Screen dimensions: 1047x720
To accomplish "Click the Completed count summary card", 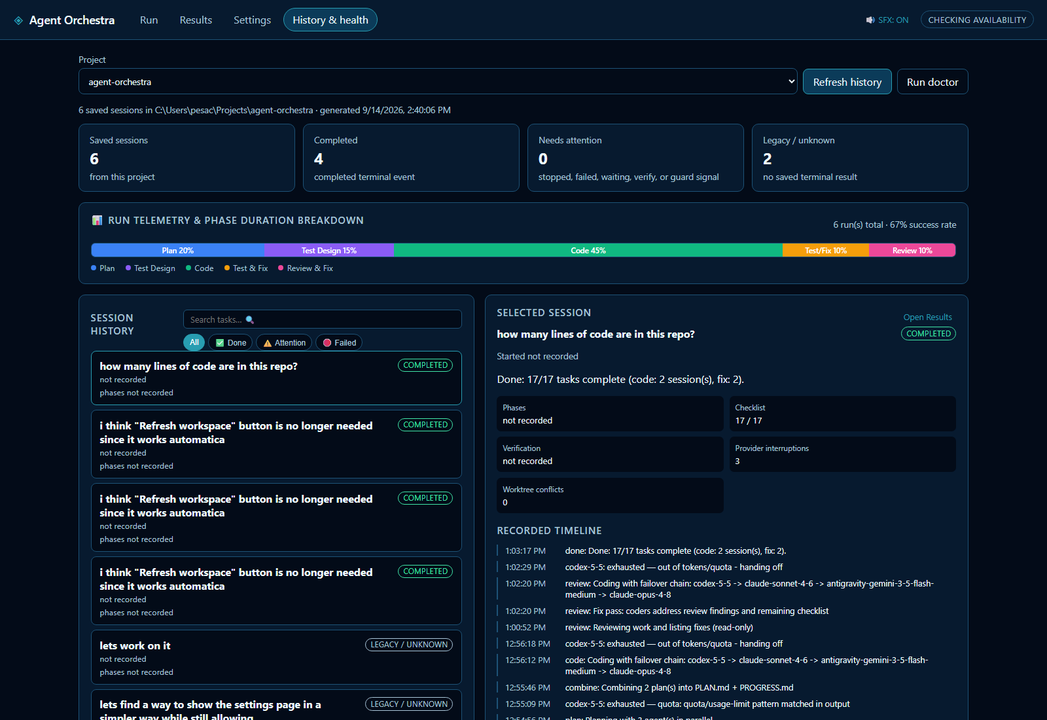I will point(411,158).
